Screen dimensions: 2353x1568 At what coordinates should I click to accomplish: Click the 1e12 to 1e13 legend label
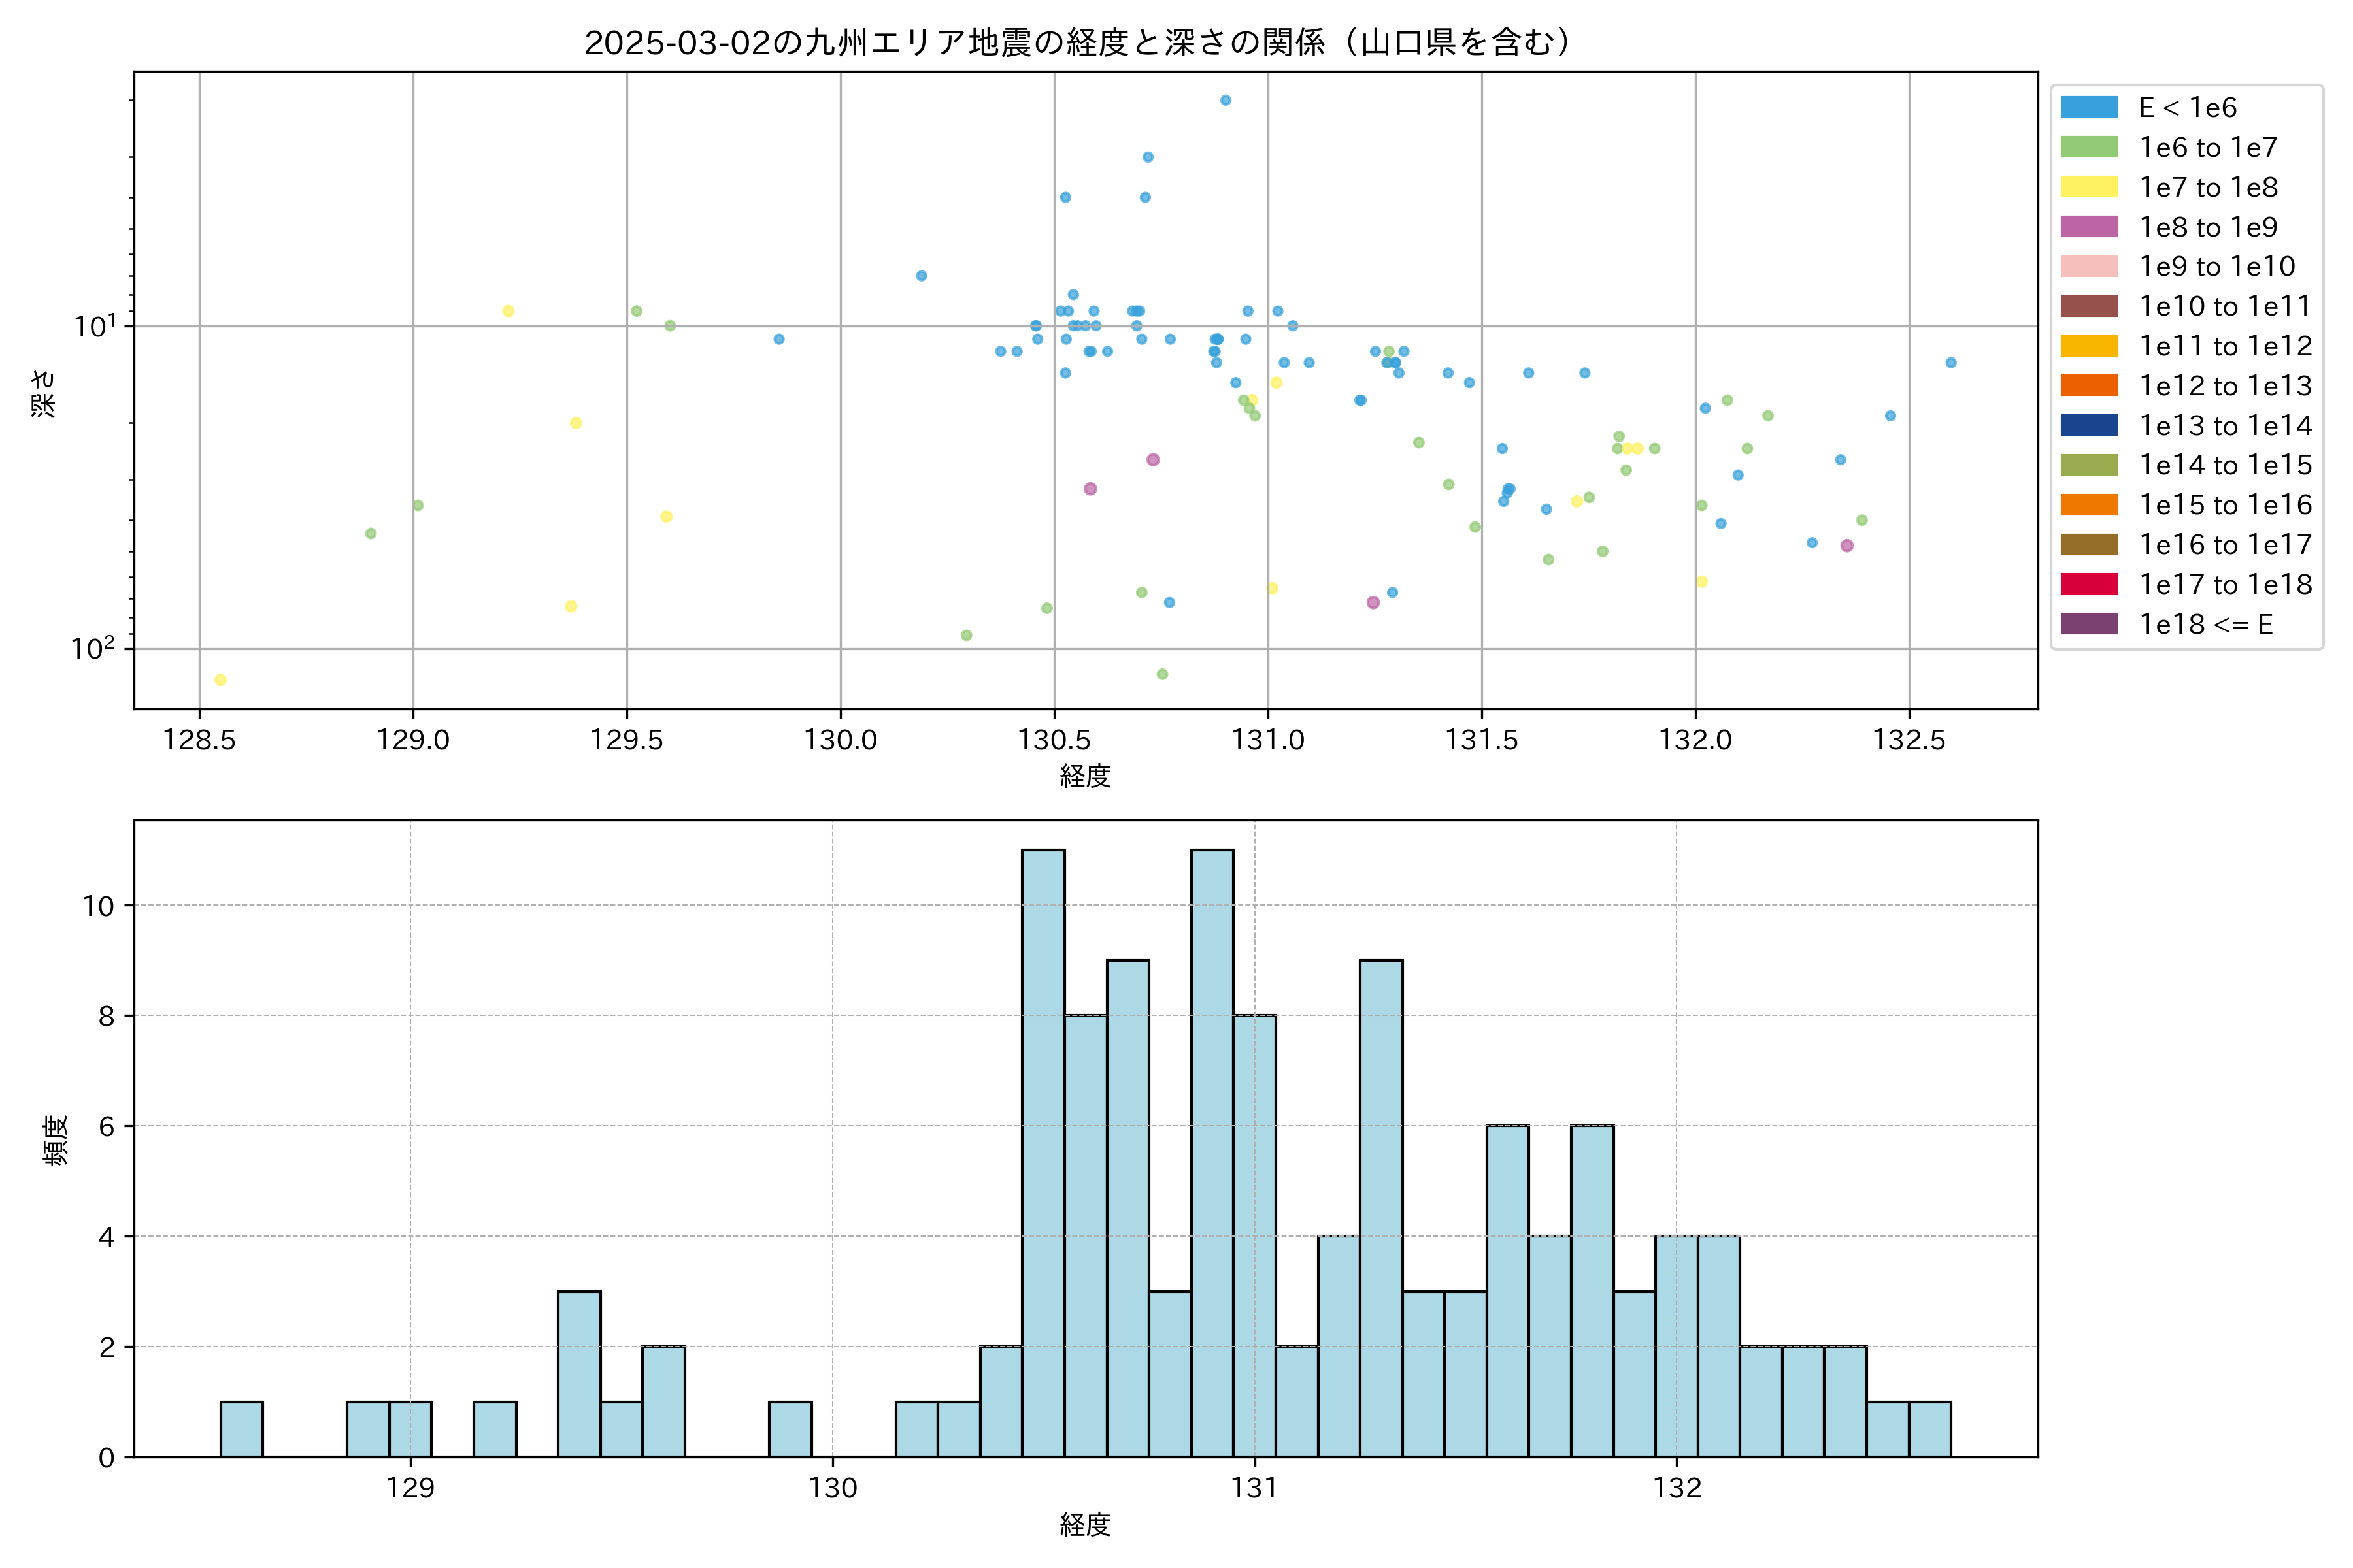[x=2225, y=386]
